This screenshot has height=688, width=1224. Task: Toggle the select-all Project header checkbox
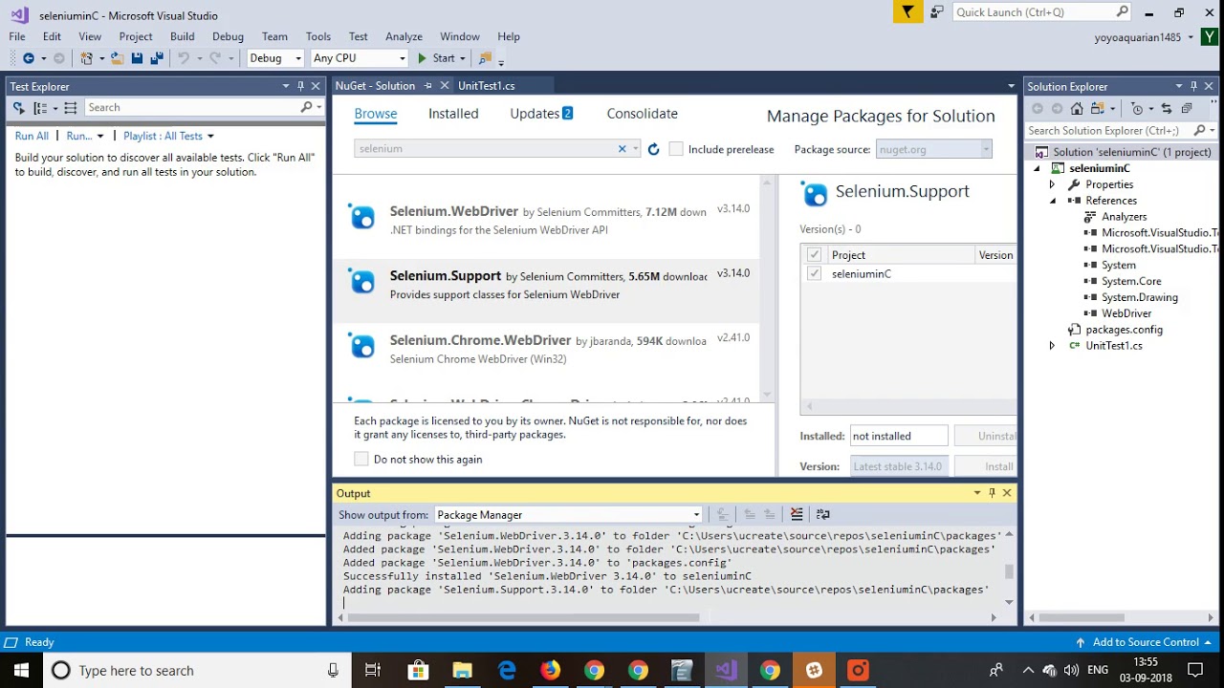814,254
